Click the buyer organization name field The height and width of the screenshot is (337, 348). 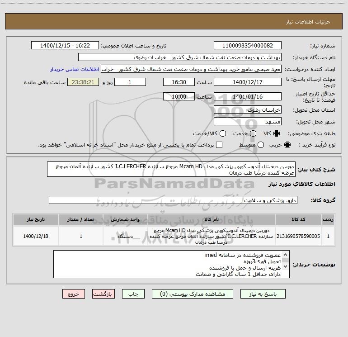coord(180,57)
